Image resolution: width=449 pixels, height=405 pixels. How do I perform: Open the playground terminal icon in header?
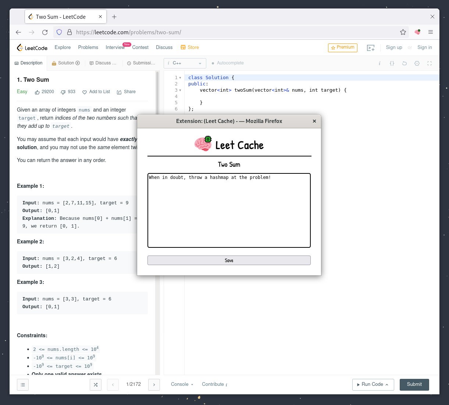pyautogui.click(x=371, y=47)
